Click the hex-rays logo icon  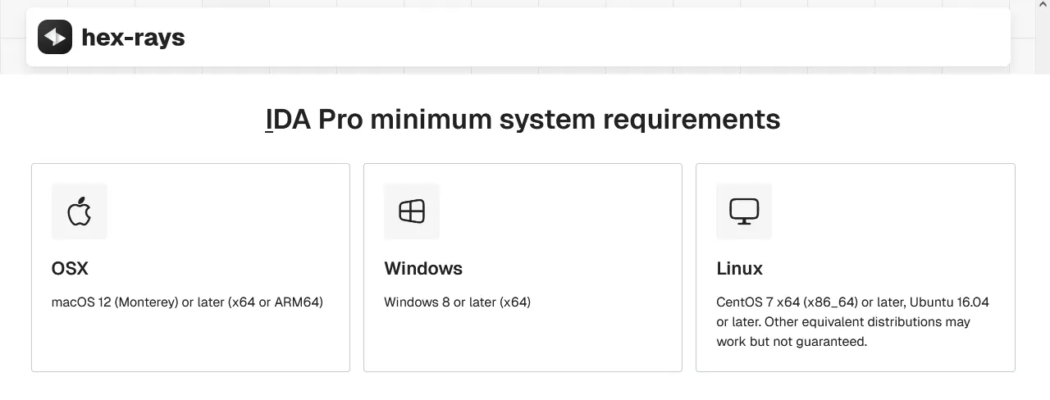(55, 37)
